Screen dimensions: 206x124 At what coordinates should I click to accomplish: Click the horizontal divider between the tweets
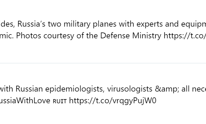(103, 63)
